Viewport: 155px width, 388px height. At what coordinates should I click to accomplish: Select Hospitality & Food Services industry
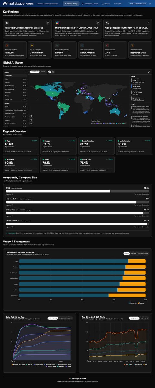point(16,110)
